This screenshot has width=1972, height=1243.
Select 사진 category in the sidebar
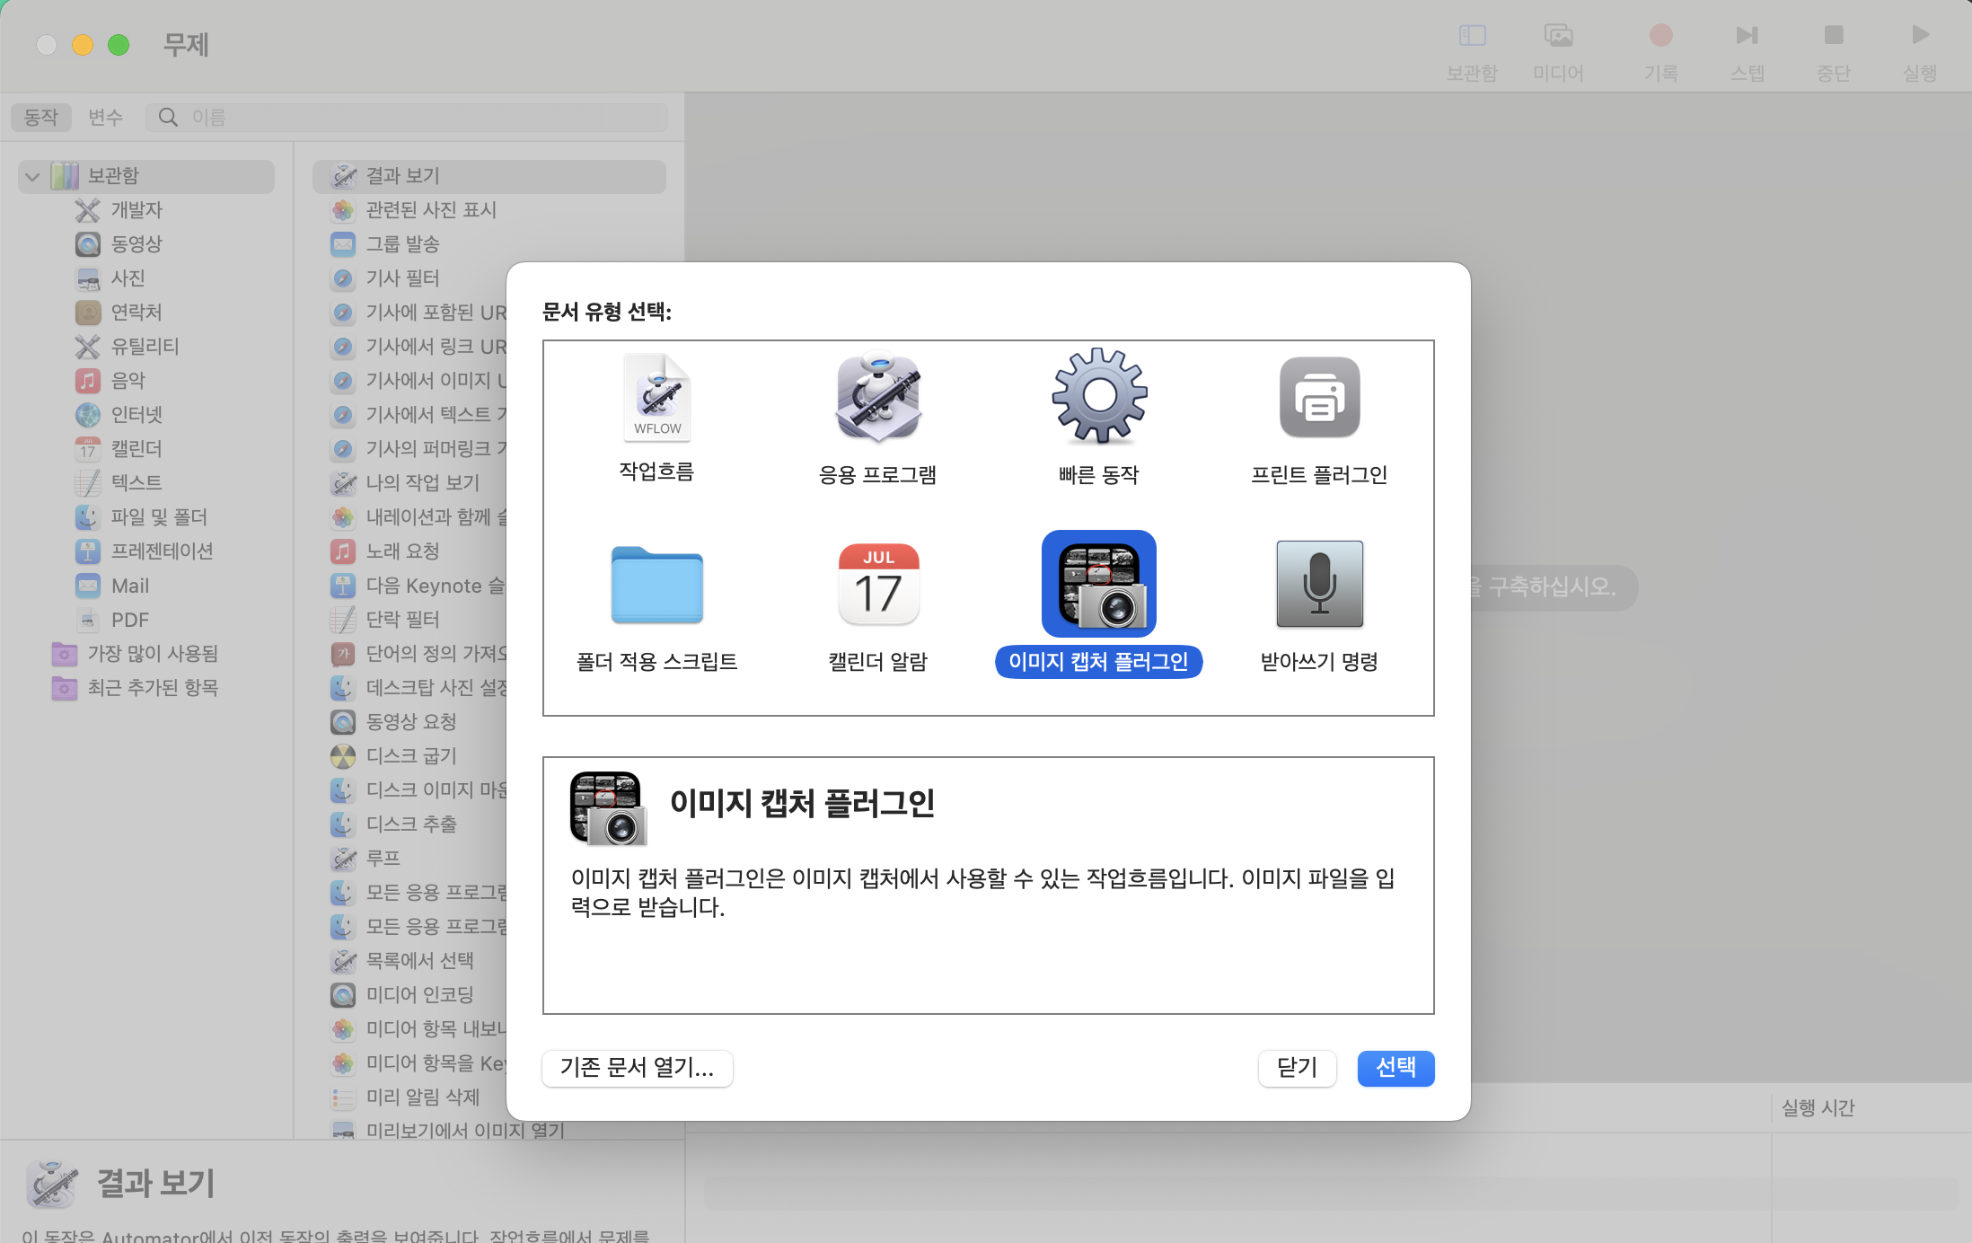click(128, 278)
